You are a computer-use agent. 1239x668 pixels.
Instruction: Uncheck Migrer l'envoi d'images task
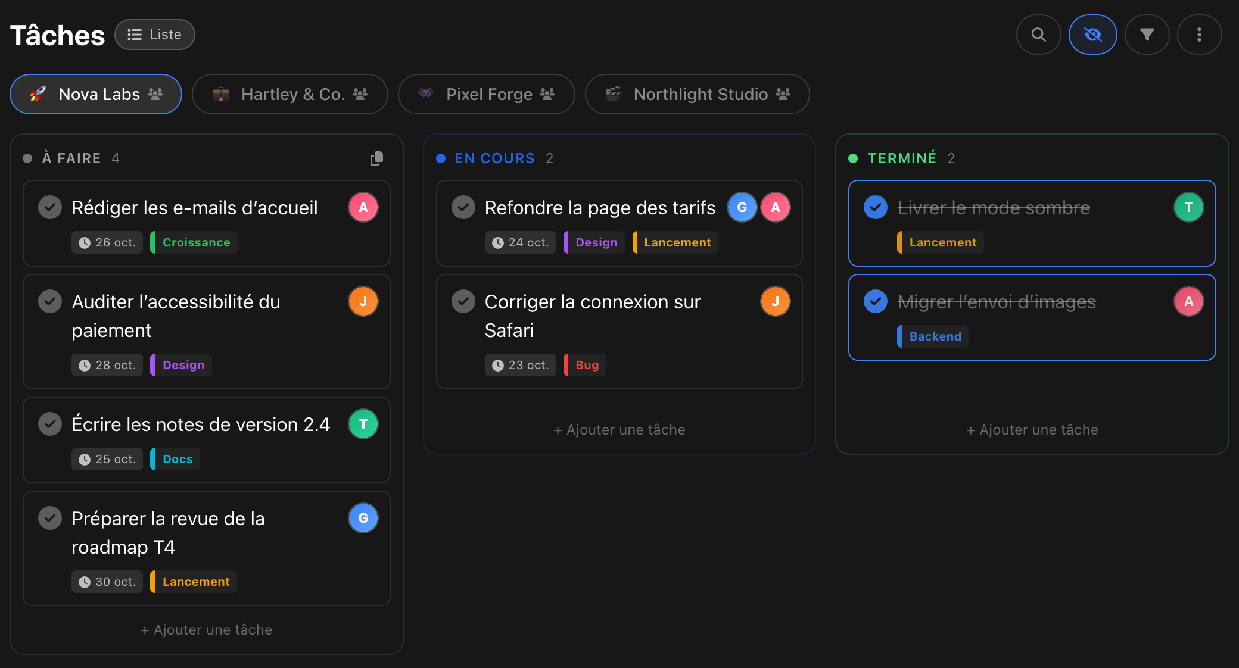coord(876,302)
